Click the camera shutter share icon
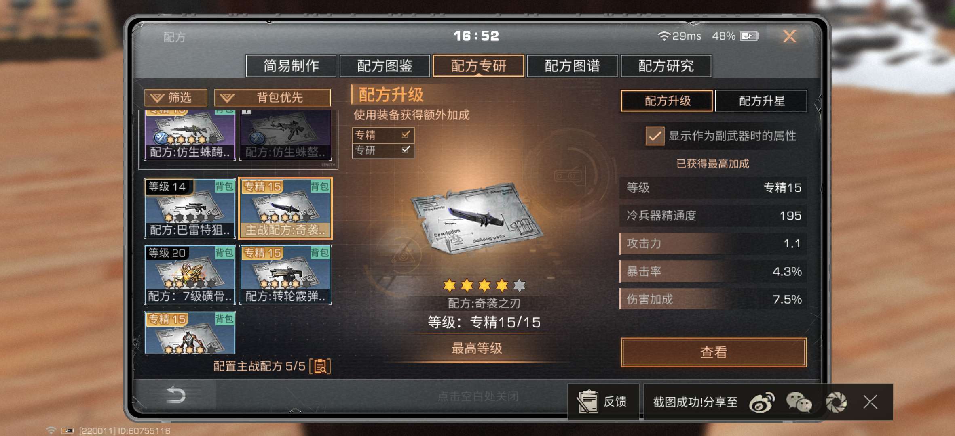Image resolution: width=955 pixels, height=436 pixels. pyautogui.click(x=836, y=402)
